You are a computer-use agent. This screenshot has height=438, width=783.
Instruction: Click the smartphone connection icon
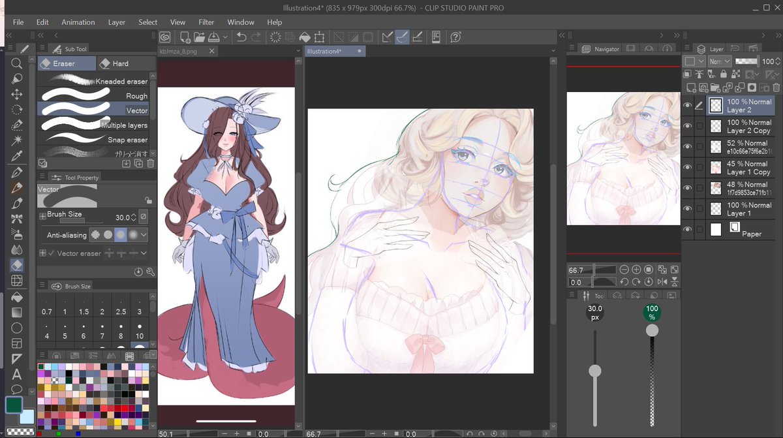(x=436, y=37)
